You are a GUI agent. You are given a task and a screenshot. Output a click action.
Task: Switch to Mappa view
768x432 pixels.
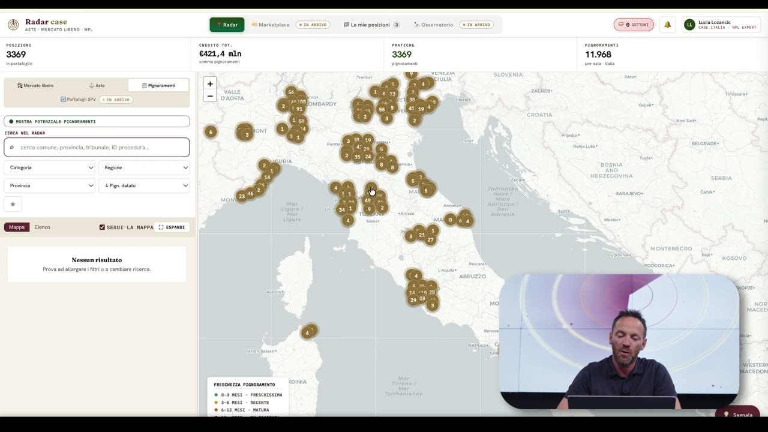tap(17, 227)
